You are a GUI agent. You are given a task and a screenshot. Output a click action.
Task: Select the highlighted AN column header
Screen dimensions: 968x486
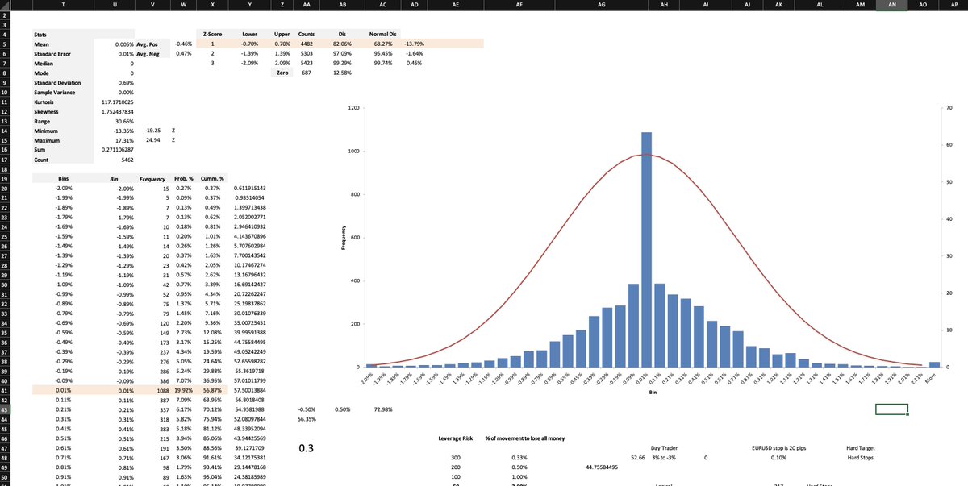[x=891, y=5]
